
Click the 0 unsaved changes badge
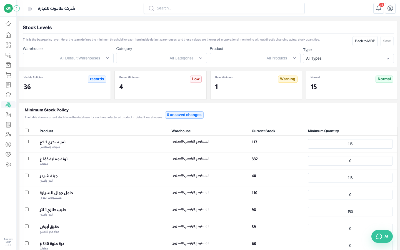click(x=184, y=115)
